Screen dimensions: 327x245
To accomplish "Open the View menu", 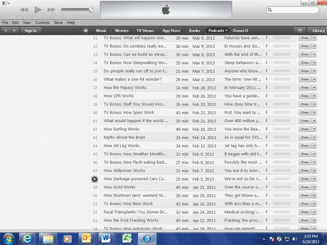I will (x=27, y=22).
